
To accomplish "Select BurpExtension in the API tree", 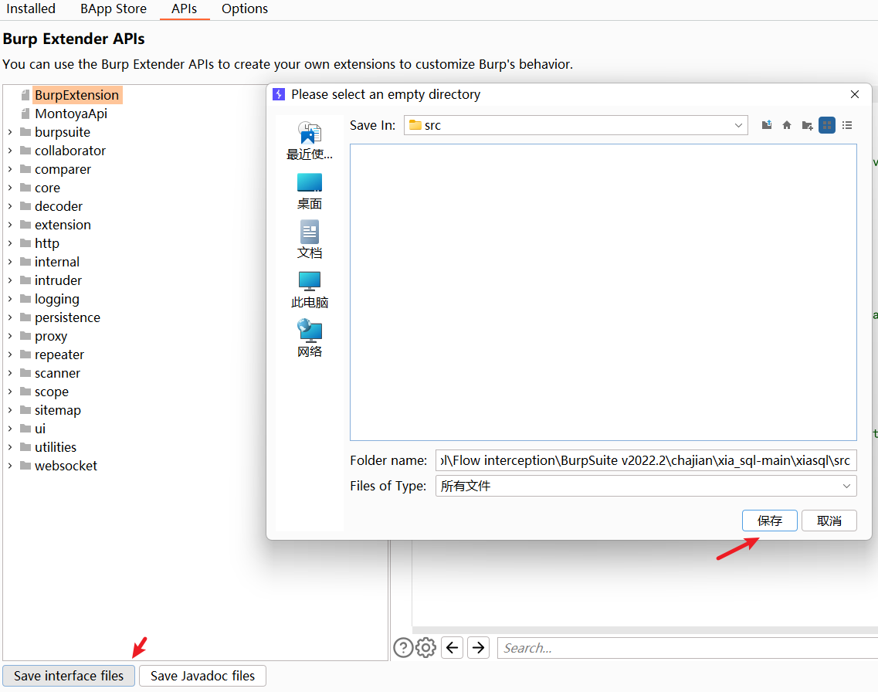I will (76, 95).
